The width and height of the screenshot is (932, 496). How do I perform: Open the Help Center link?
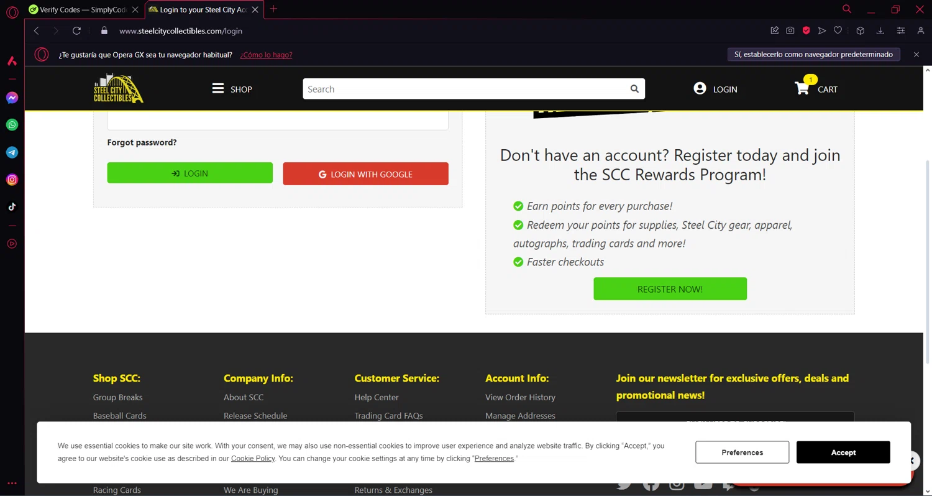377,397
